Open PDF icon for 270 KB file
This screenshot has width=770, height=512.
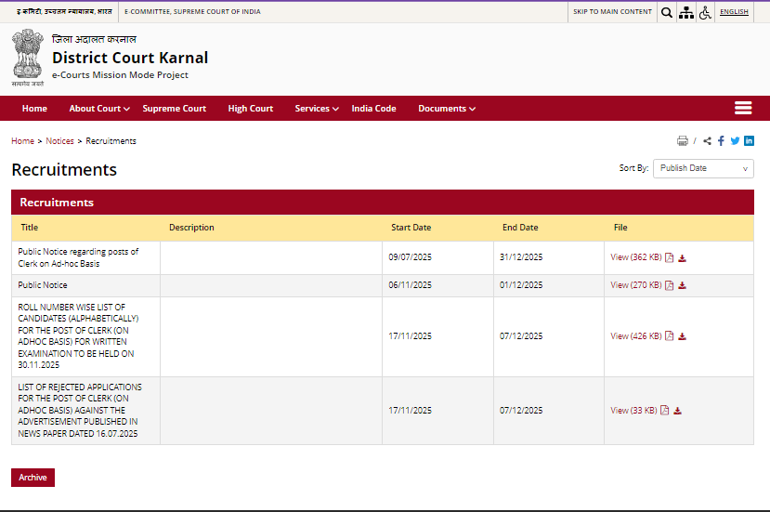[x=670, y=285]
